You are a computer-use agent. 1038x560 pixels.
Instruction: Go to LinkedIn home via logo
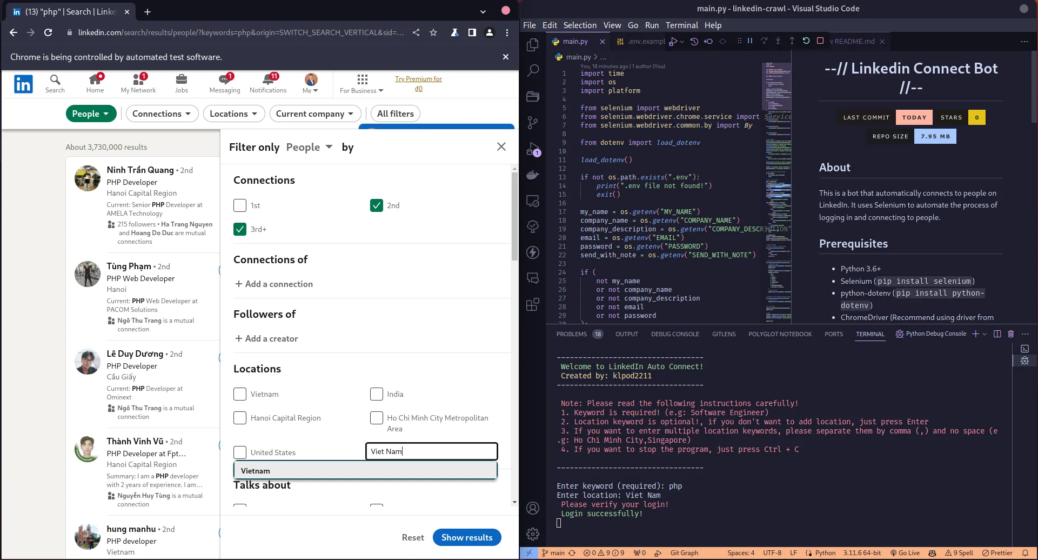[x=23, y=84]
